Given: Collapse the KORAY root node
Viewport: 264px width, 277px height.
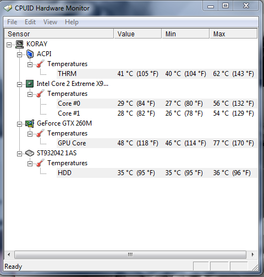Looking at the screenshot, I should tap(9, 45).
